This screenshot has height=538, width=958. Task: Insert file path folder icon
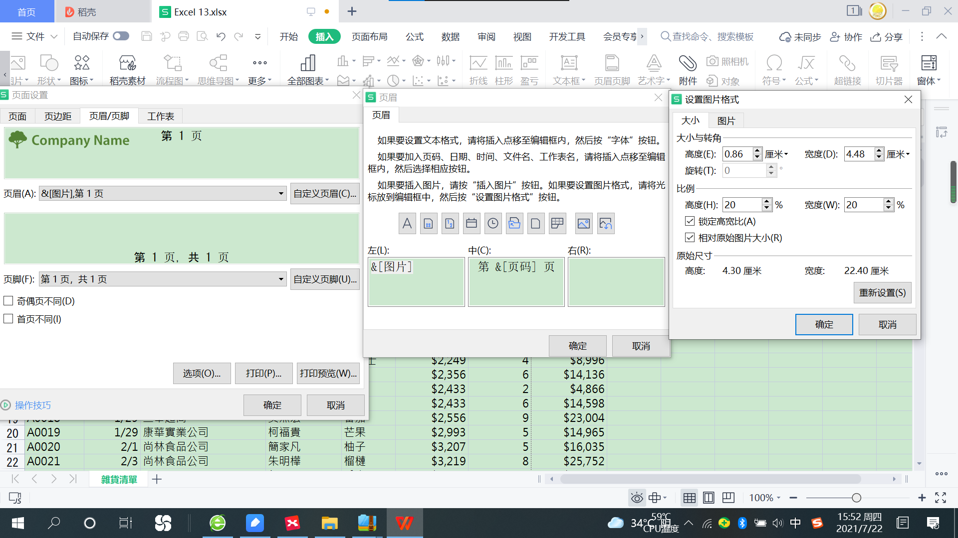click(514, 224)
